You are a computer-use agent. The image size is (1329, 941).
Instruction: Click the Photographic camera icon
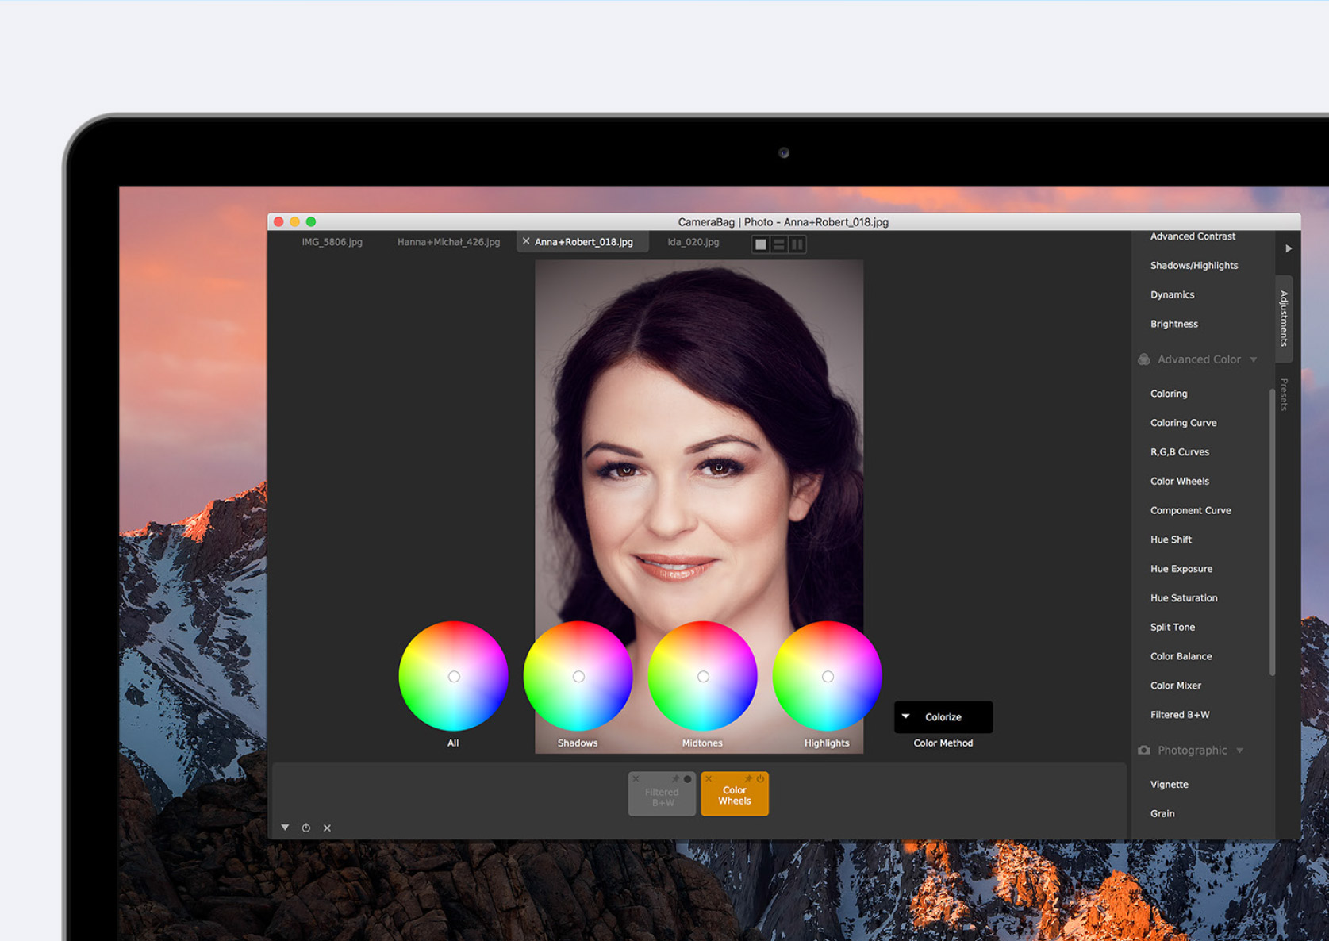click(1144, 750)
